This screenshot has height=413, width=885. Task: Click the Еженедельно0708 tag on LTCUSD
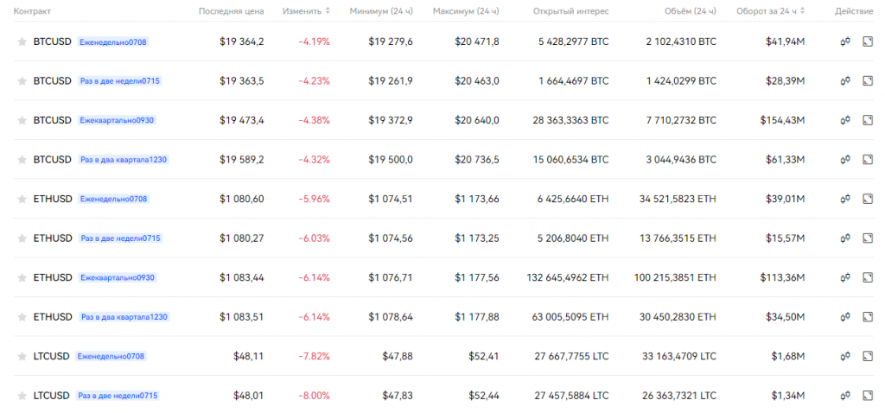tap(111, 356)
